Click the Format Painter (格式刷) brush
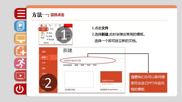 47,40
